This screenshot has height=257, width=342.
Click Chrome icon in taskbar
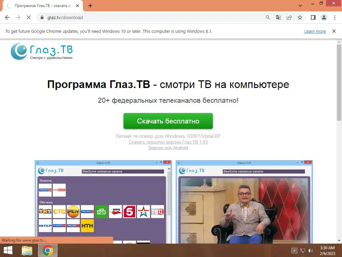click(x=48, y=250)
